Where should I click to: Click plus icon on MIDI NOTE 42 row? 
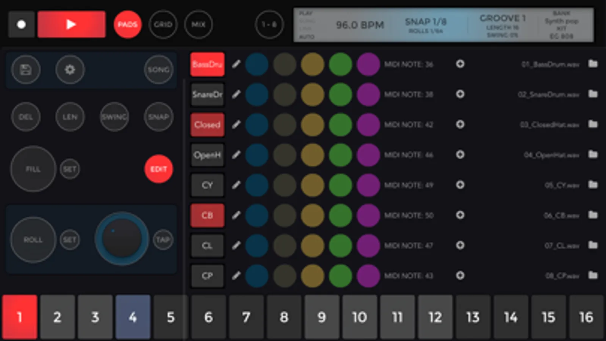pyautogui.click(x=460, y=124)
